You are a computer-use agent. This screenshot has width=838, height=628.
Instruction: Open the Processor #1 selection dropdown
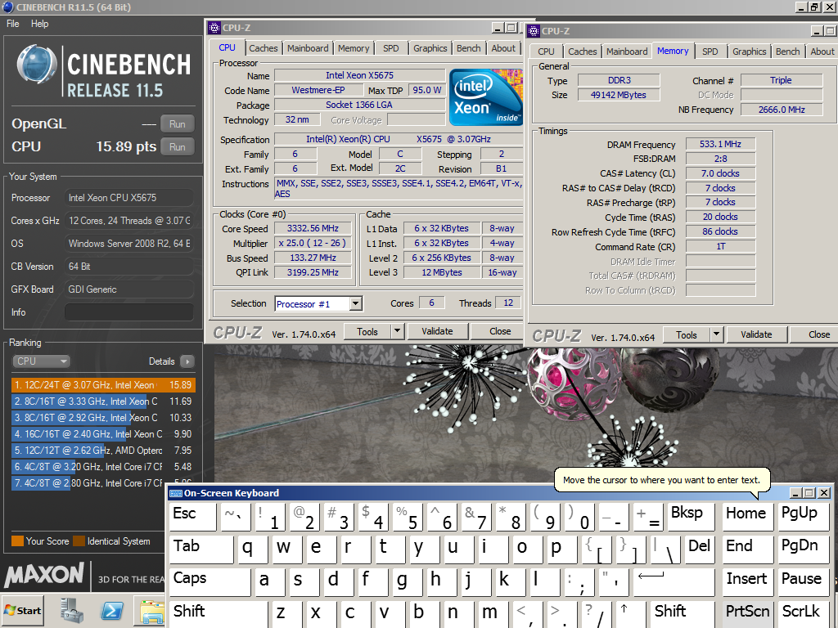click(356, 304)
